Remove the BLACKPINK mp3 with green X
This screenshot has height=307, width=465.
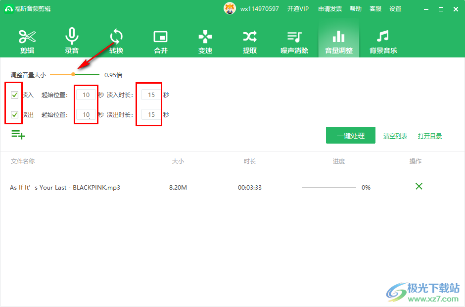click(x=419, y=186)
